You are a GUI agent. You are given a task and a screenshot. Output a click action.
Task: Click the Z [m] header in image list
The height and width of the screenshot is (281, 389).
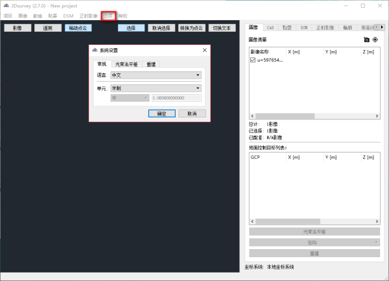pyautogui.click(x=370, y=52)
